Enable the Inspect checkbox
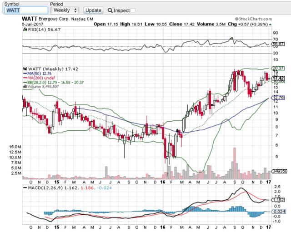291x232 pixels. (x=133, y=10)
